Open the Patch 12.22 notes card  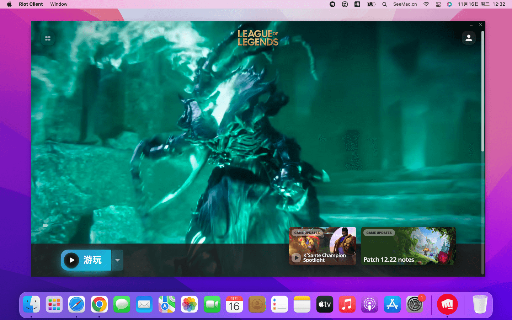[x=408, y=246]
